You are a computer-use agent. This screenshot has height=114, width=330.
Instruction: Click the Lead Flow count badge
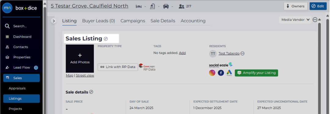(36, 68)
